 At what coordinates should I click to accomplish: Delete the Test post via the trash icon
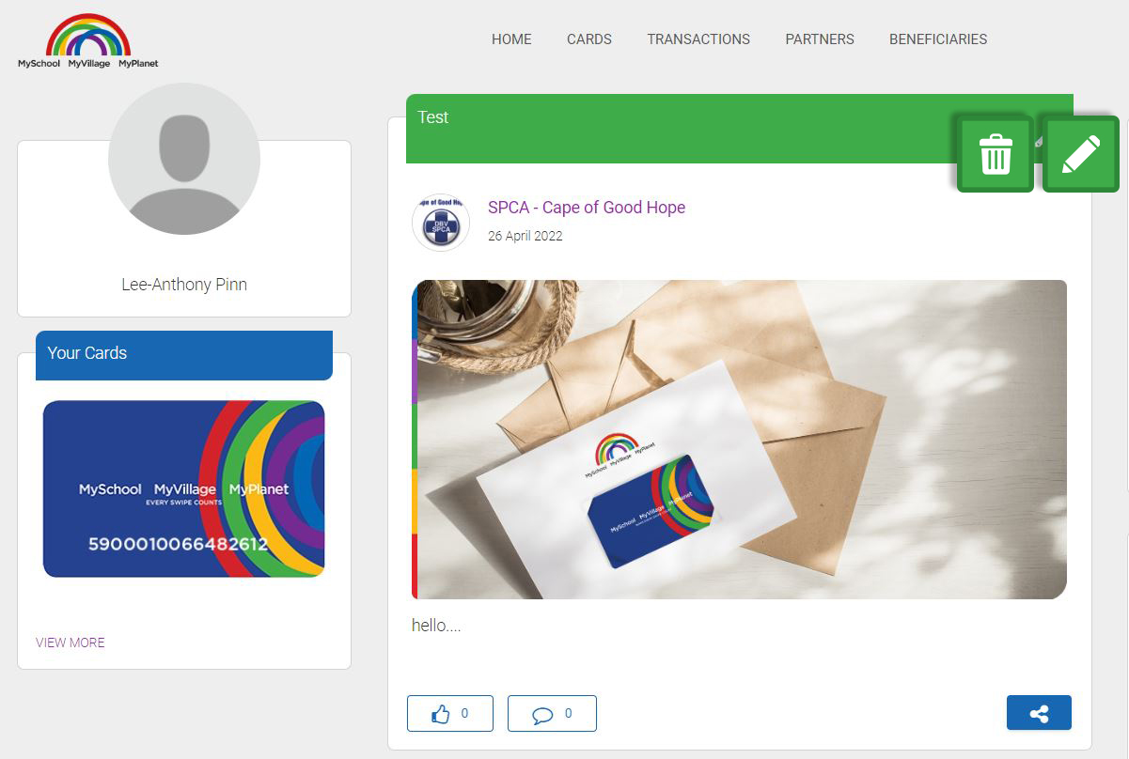(996, 154)
